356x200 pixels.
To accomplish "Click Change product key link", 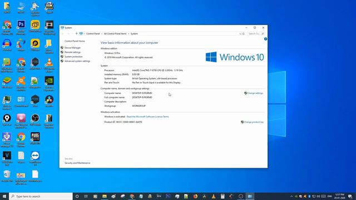I will coord(254,122).
